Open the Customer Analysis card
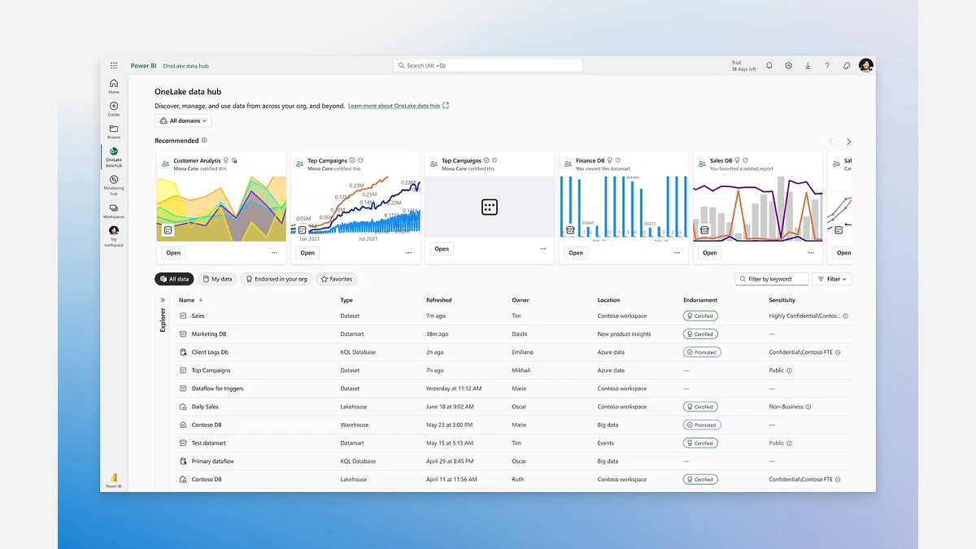This screenshot has width=976, height=549. tap(173, 253)
